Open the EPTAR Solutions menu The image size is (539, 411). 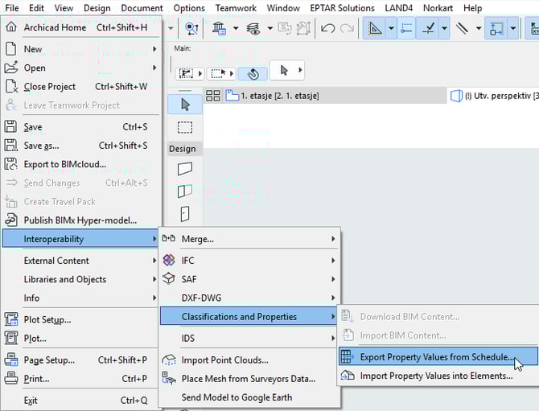[342, 7]
